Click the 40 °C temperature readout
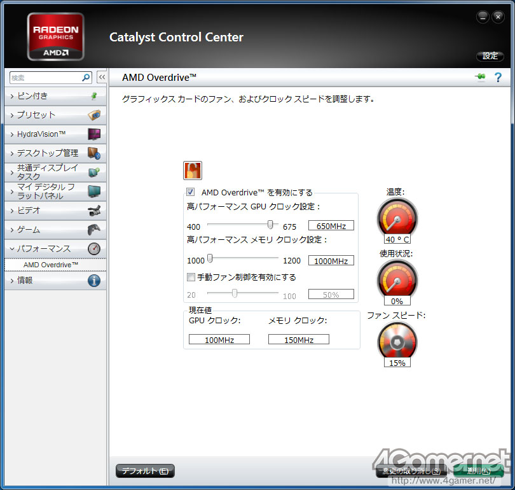Image resolution: width=515 pixels, height=490 pixels. point(397,239)
